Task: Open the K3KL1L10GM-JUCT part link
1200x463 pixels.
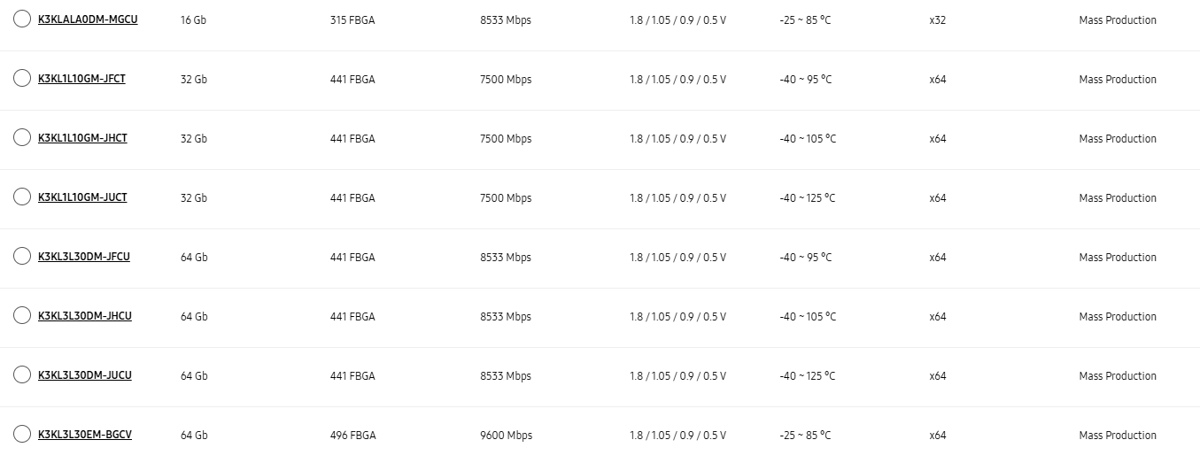Action: [82, 197]
